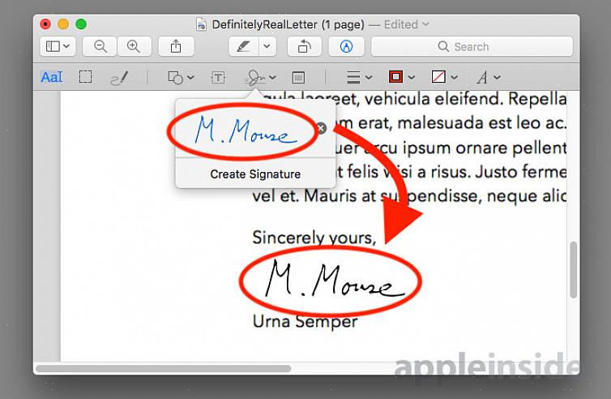The height and width of the screenshot is (399, 611).
Task: Click Create Signature
Action: point(255,174)
